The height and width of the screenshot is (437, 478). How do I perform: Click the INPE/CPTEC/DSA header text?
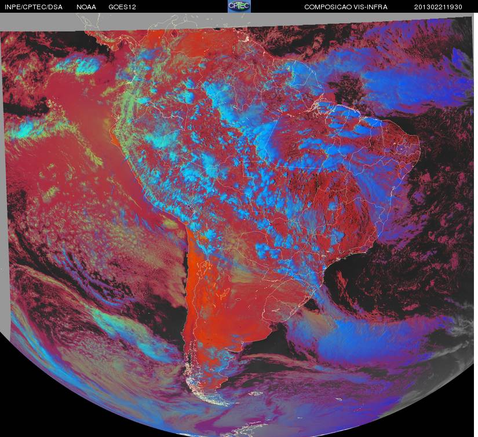tap(34, 7)
